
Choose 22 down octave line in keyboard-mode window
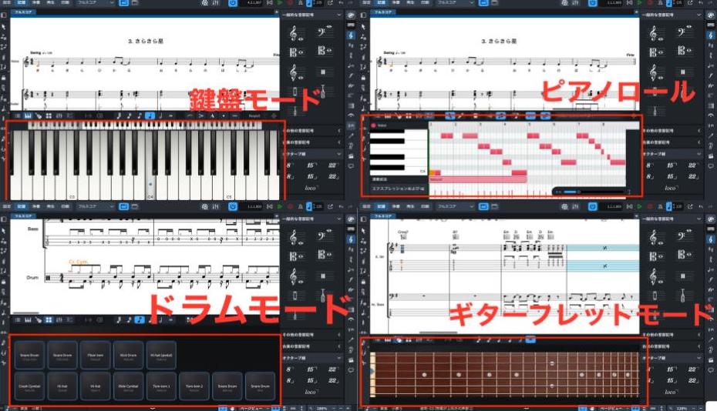tap(333, 175)
